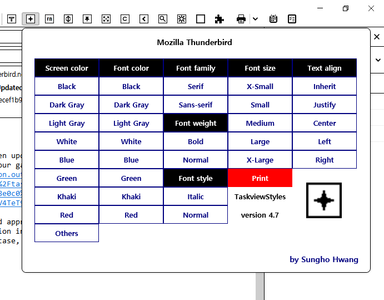Viewport: 384px width, 300px height.
Task: Set font color to Khaki
Action: 131,196
